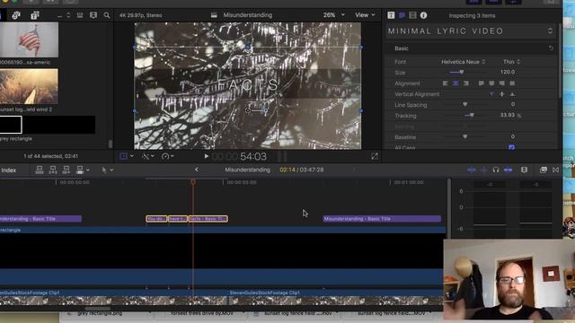
Task: Append clip to storyline icon
Action: (66, 170)
